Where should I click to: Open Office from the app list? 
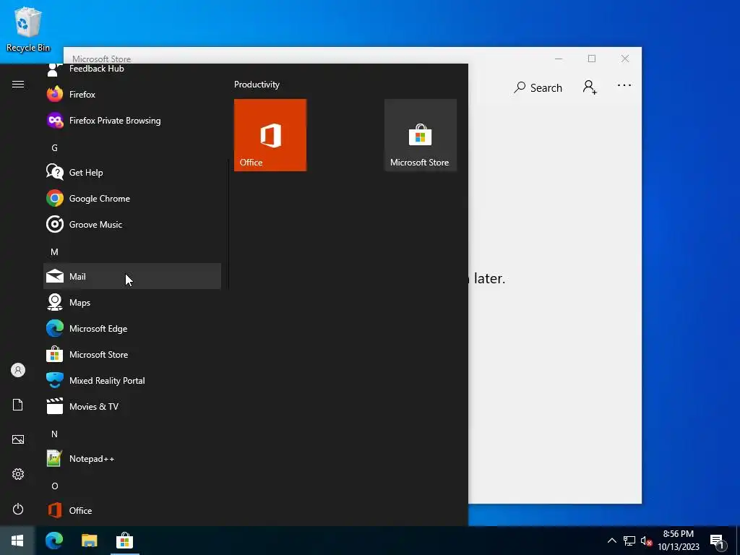click(132, 510)
